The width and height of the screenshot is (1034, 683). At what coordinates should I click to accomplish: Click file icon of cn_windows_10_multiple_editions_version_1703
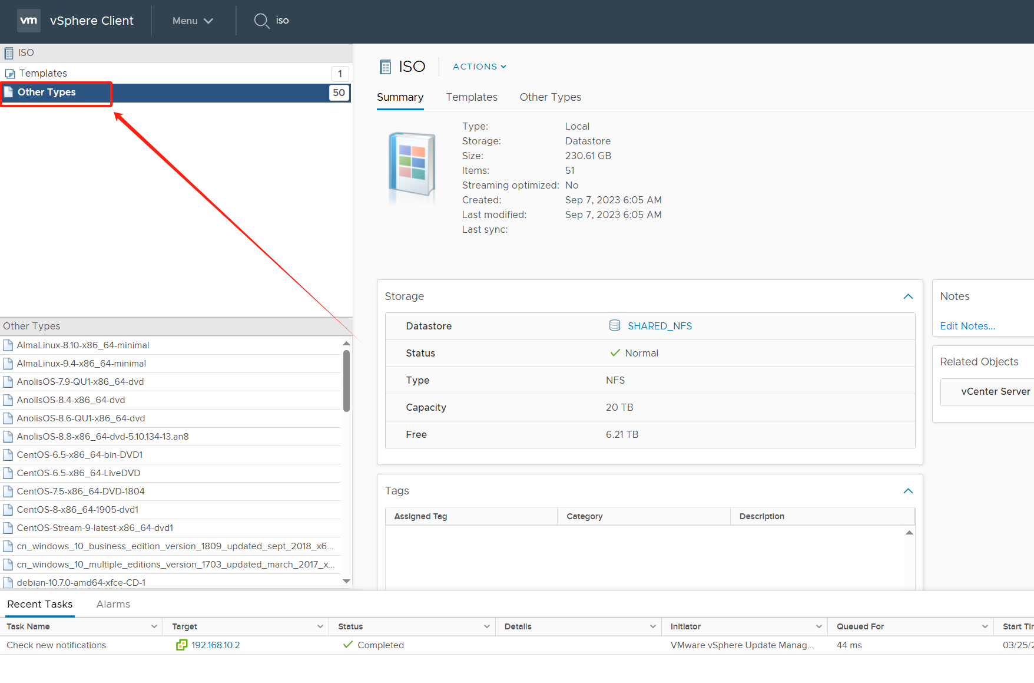point(8,565)
